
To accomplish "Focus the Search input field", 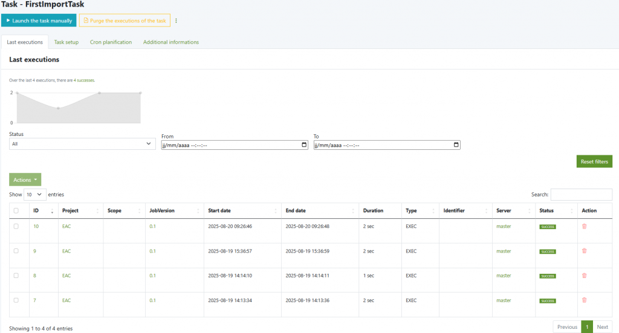I will [581, 195].
